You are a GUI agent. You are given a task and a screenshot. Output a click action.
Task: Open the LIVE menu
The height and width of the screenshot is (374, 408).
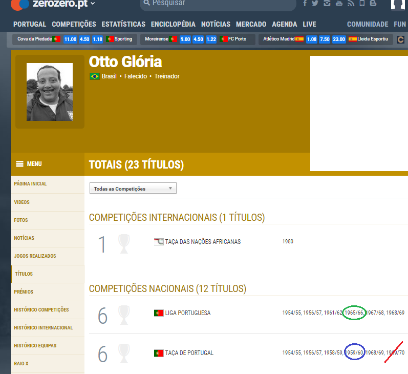[309, 24]
